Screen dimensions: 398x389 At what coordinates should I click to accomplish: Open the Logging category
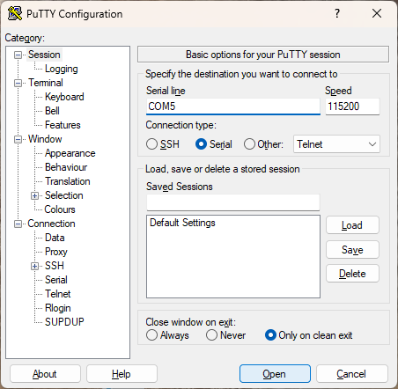click(x=62, y=69)
